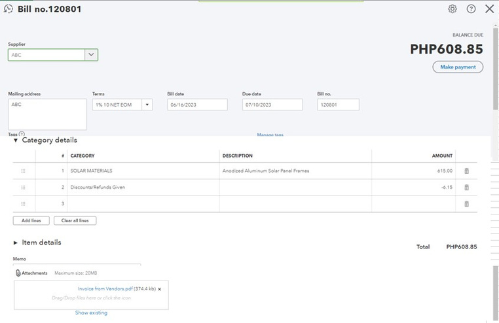Image resolution: width=499 pixels, height=323 pixels.
Task: Open the help question mark icon
Action: coord(471,9)
